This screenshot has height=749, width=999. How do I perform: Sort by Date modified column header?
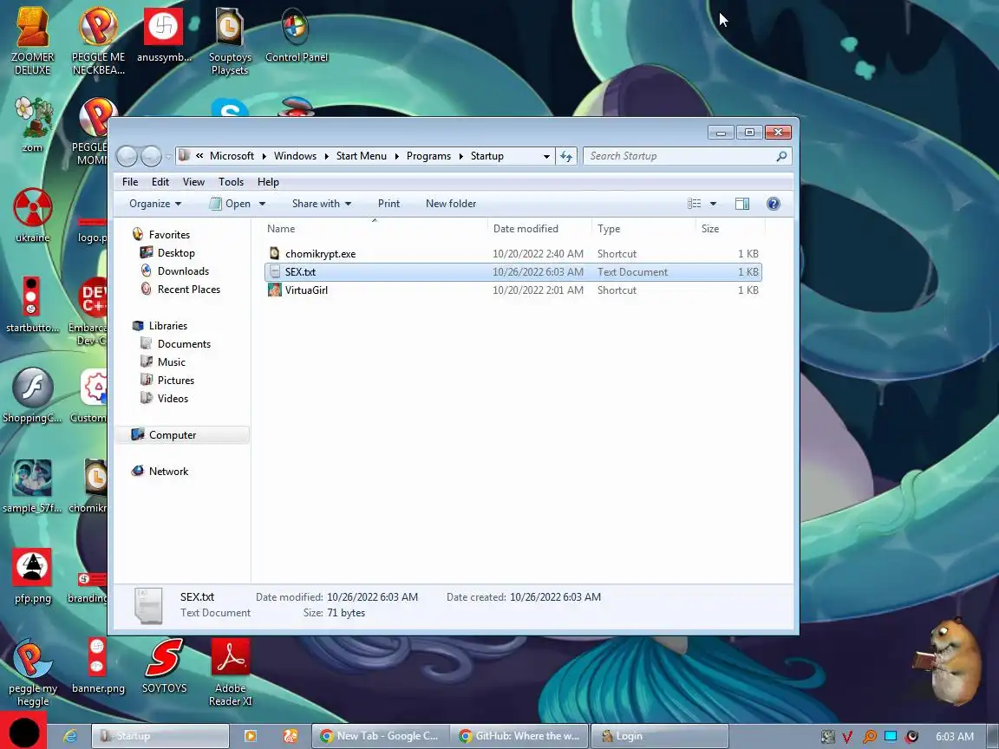tap(539, 229)
